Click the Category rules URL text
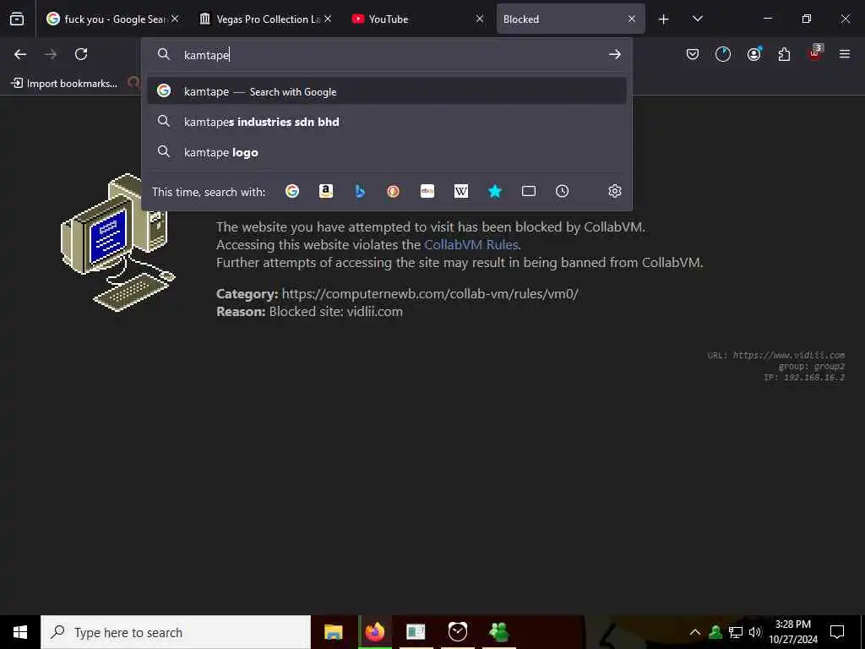865x649 pixels. [x=430, y=293]
